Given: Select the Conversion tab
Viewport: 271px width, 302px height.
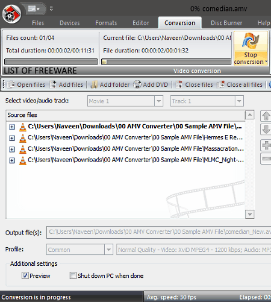Looking at the screenshot, I should 180,23.
